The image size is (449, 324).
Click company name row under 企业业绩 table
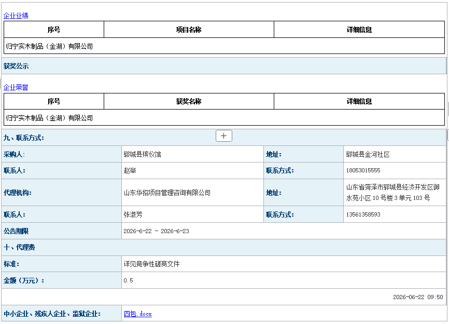pyautogui.click(x=224, y=46)
